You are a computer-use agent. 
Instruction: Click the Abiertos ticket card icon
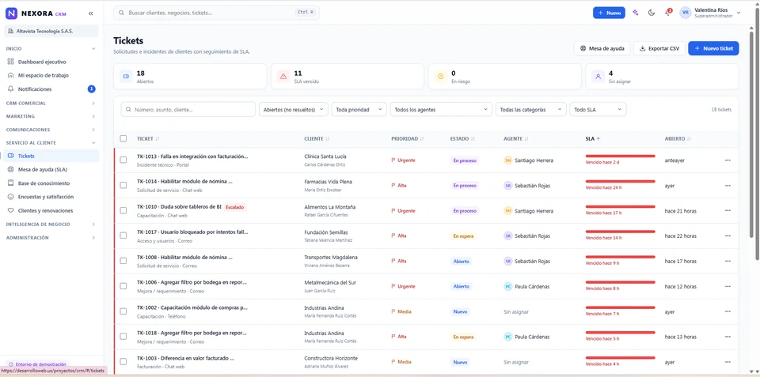point(126,77)
